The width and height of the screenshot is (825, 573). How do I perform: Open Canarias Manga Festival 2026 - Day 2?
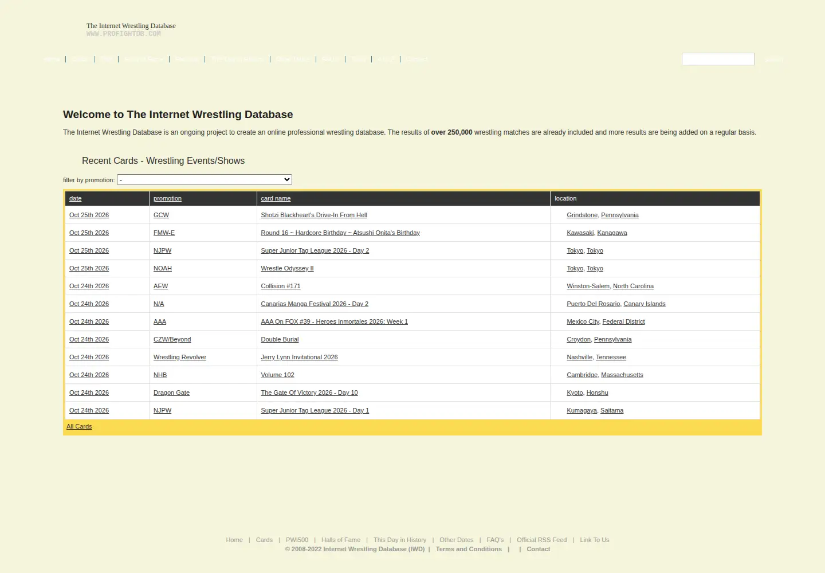(x=315, y=304)
